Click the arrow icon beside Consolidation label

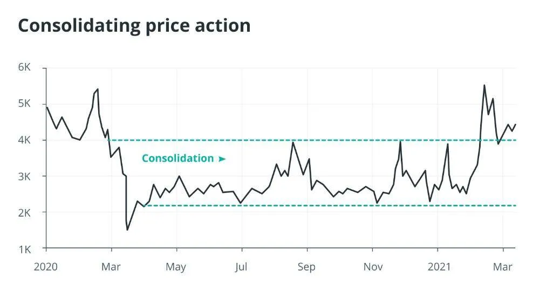point(221,159)
